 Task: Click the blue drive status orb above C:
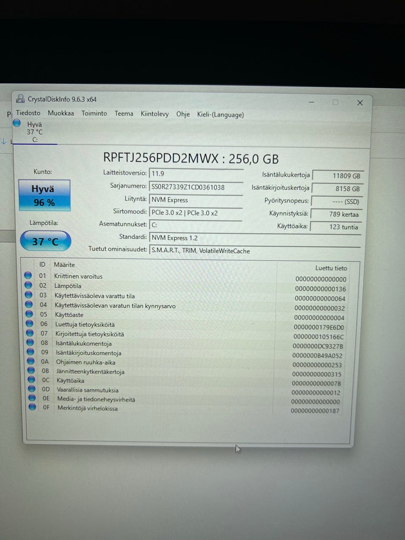(x=17, y=123)
